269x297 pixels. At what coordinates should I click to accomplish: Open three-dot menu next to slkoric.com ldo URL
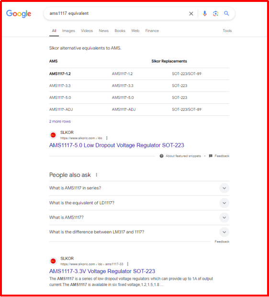[107, 138]
